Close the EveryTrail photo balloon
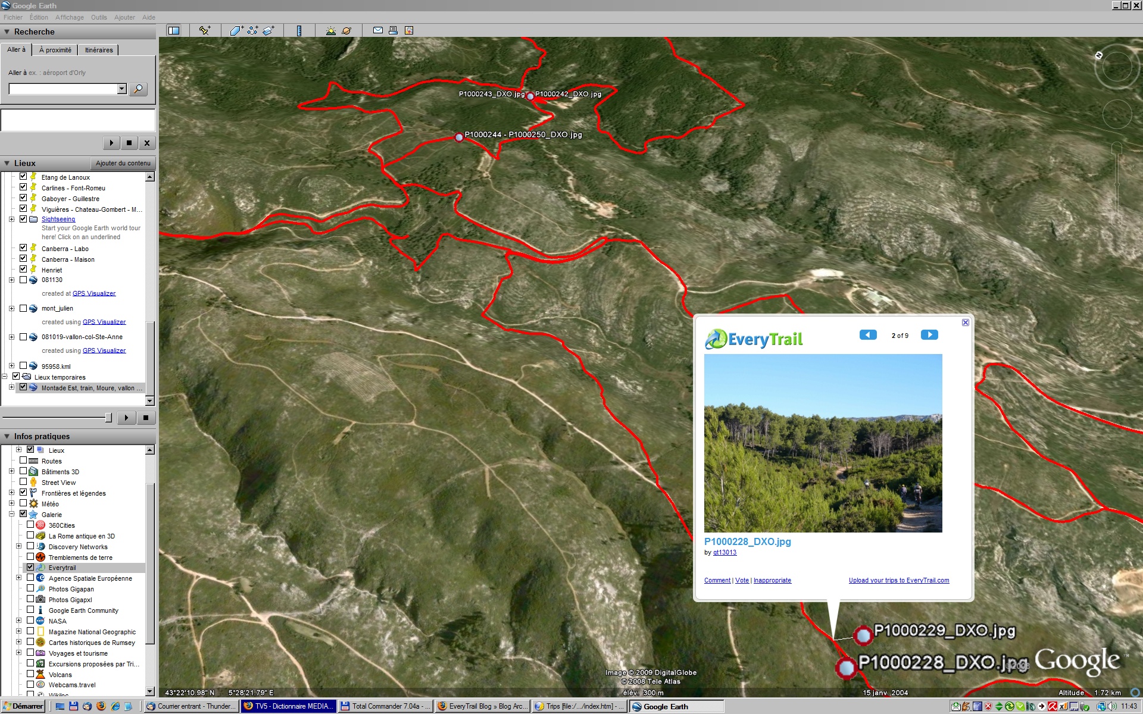1143x714 pixels. click(966, 322)
